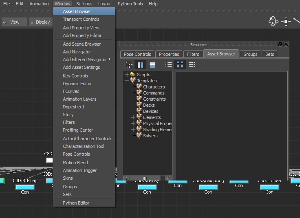Open the Python Tools menu
The width and height of the screenshot is (300, 218).
[130, 4]
